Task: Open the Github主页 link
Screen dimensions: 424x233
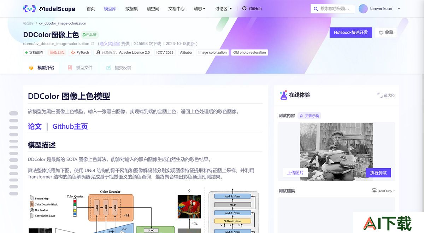Action: pos(70,127)
